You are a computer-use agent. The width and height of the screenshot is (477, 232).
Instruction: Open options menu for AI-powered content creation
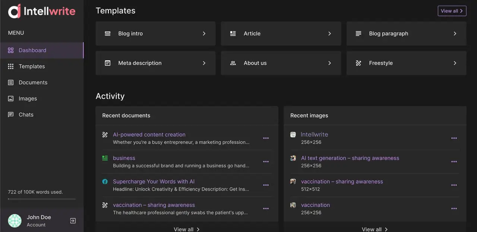click(x=266, y=138)
